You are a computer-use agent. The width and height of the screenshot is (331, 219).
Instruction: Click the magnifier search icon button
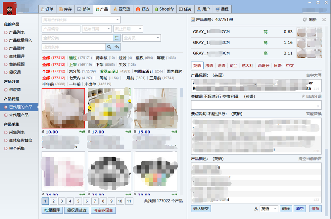click(x=109, y=47)
